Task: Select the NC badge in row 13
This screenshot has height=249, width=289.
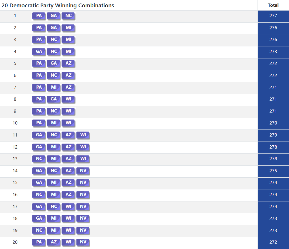Action: (39, 159)
